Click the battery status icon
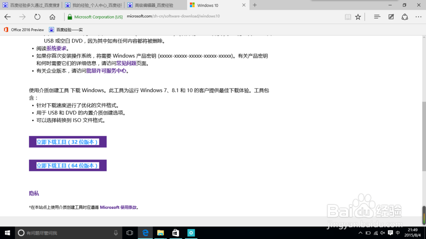 point(368,233)
